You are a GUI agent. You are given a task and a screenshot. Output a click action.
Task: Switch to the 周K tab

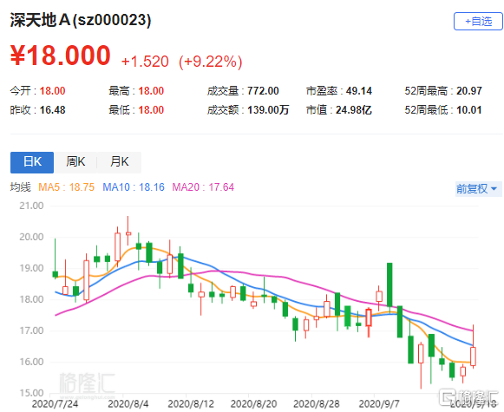(x=75, y=162)
